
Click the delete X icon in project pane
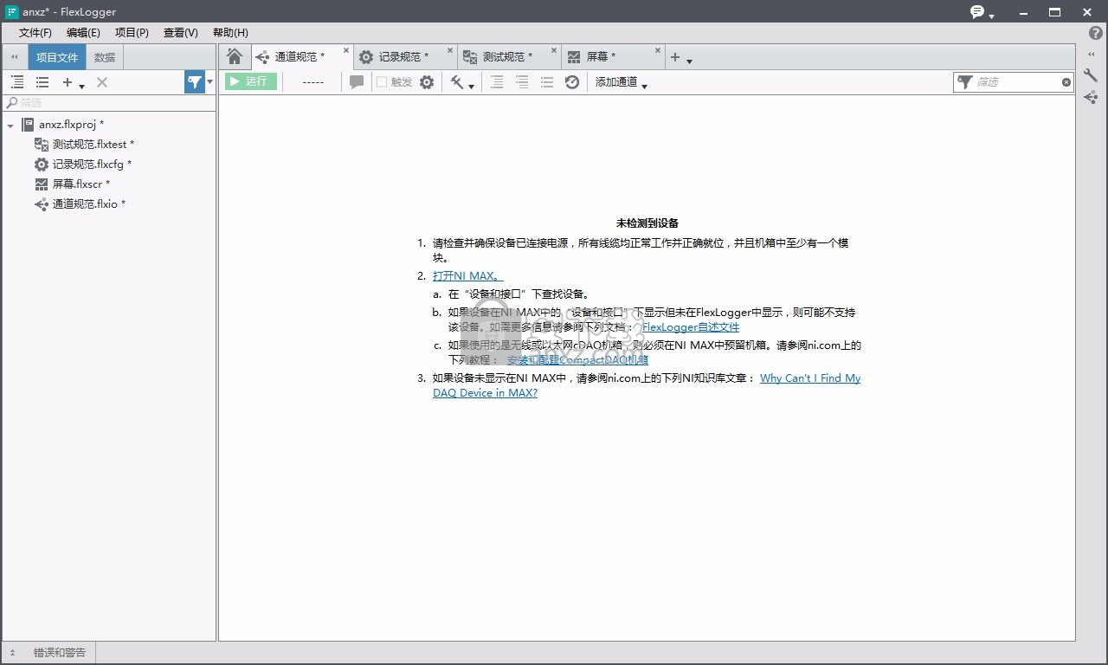click(101, 82)
